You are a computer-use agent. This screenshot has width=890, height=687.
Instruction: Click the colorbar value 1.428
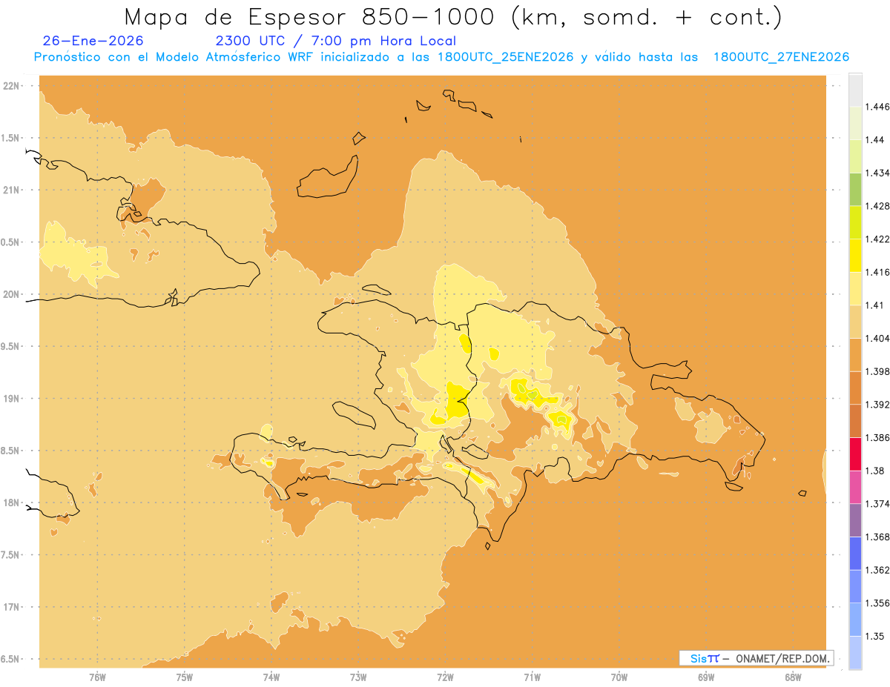tap(878, 206)
